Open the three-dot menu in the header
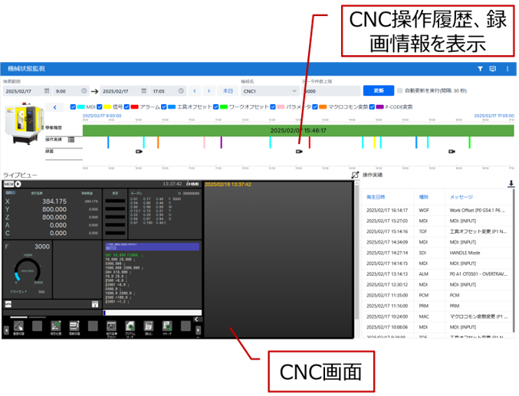519x396 pixels. click(x=508, y=69)
